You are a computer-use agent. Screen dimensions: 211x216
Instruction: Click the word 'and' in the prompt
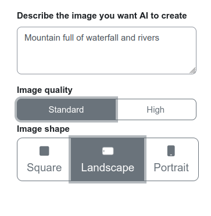coord(128,38)
